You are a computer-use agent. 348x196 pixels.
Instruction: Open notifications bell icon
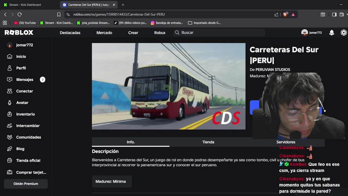(x=332, y=33)
